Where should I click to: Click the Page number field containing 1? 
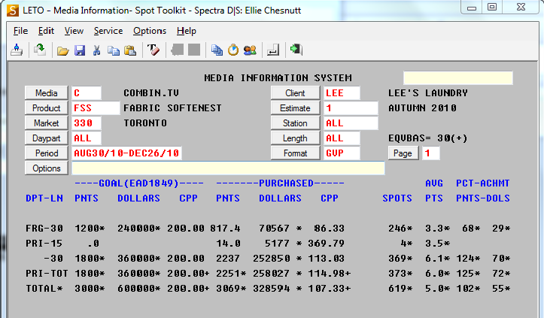pyautogui.click(x=431, y=153)
